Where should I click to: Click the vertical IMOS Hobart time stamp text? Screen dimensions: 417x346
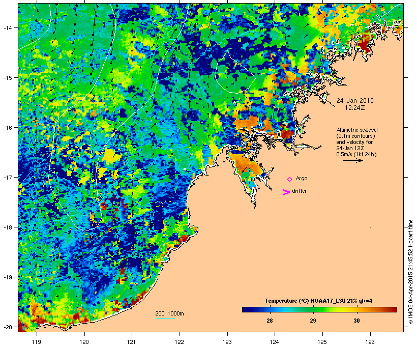[410, 272]
